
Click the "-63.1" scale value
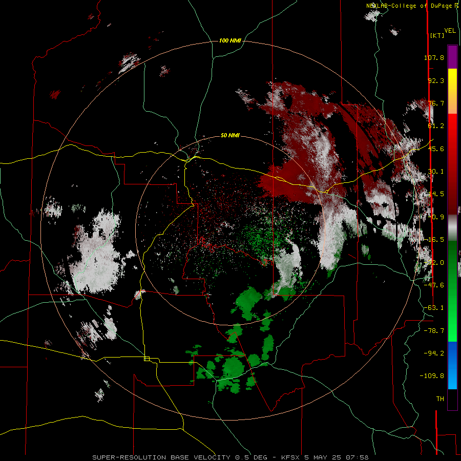coord(434,308)
